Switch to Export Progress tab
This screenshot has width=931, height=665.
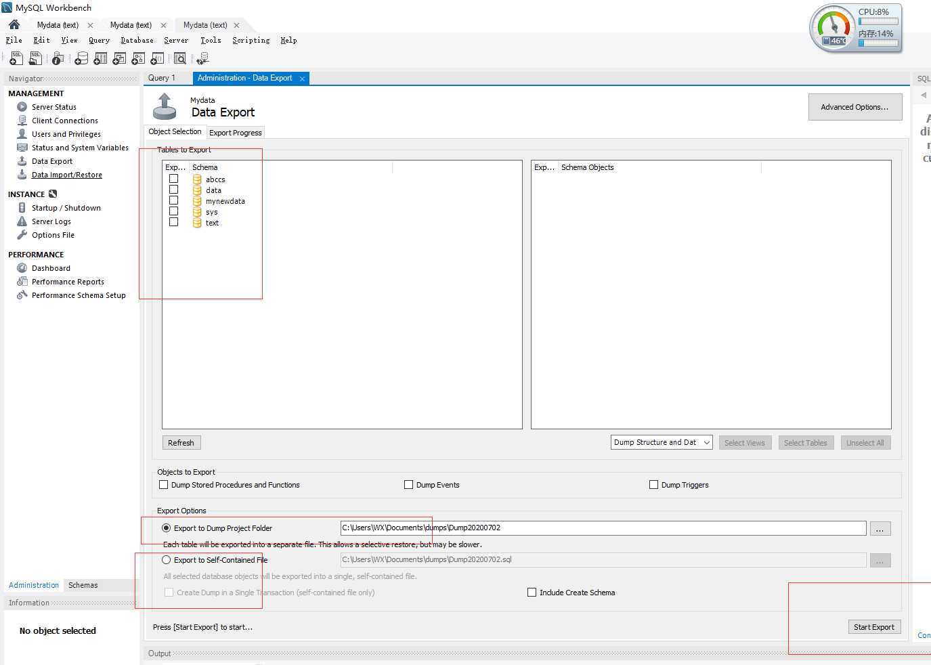tap(235, 133)
